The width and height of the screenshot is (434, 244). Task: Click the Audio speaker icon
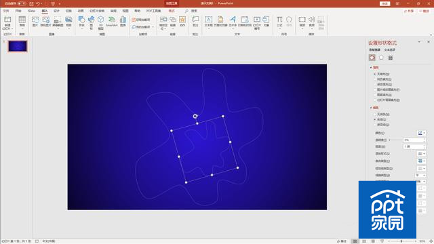[x=312, y=20]
